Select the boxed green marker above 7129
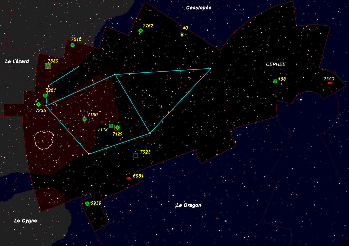This screenshot has height=246, width=349. pos(117,128)
